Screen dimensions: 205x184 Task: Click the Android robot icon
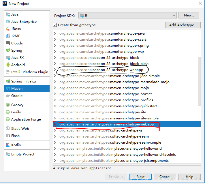tap(8, 65)
